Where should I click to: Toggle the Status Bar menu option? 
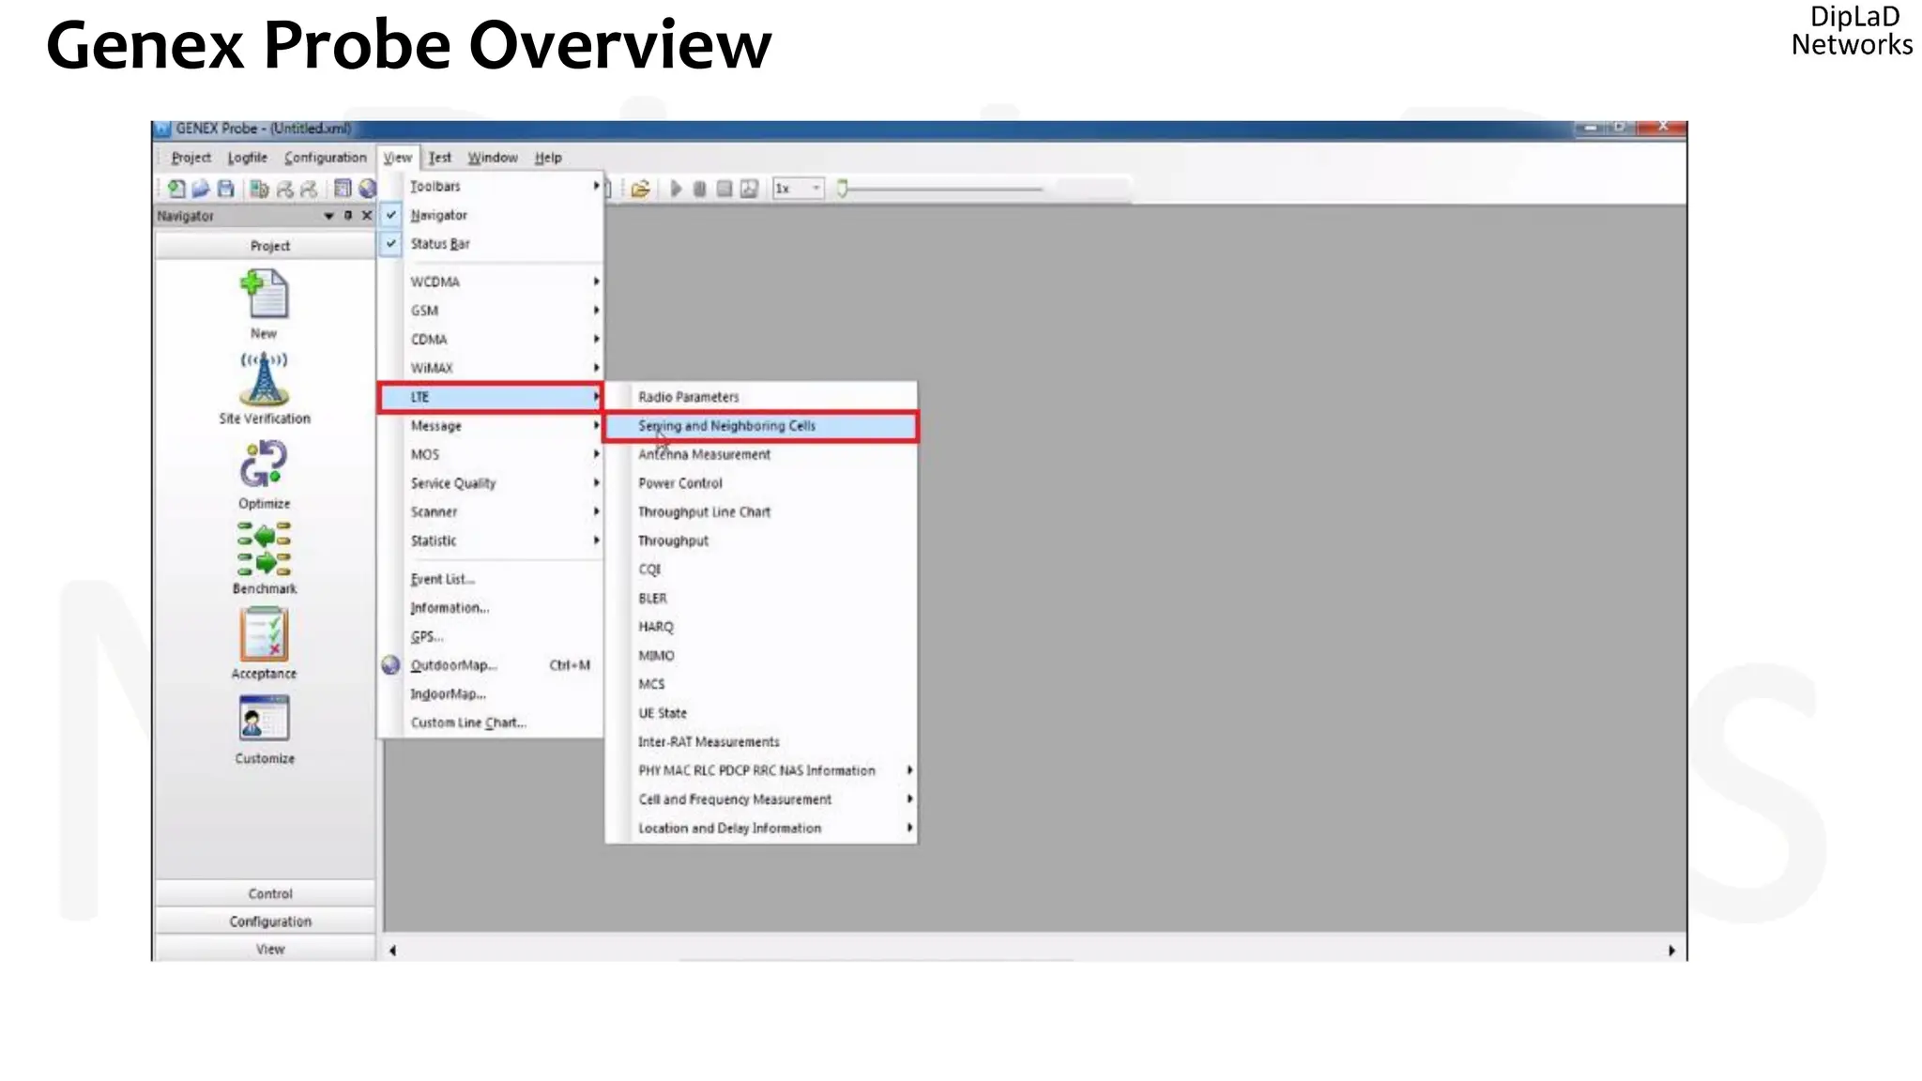pos(439,244)
